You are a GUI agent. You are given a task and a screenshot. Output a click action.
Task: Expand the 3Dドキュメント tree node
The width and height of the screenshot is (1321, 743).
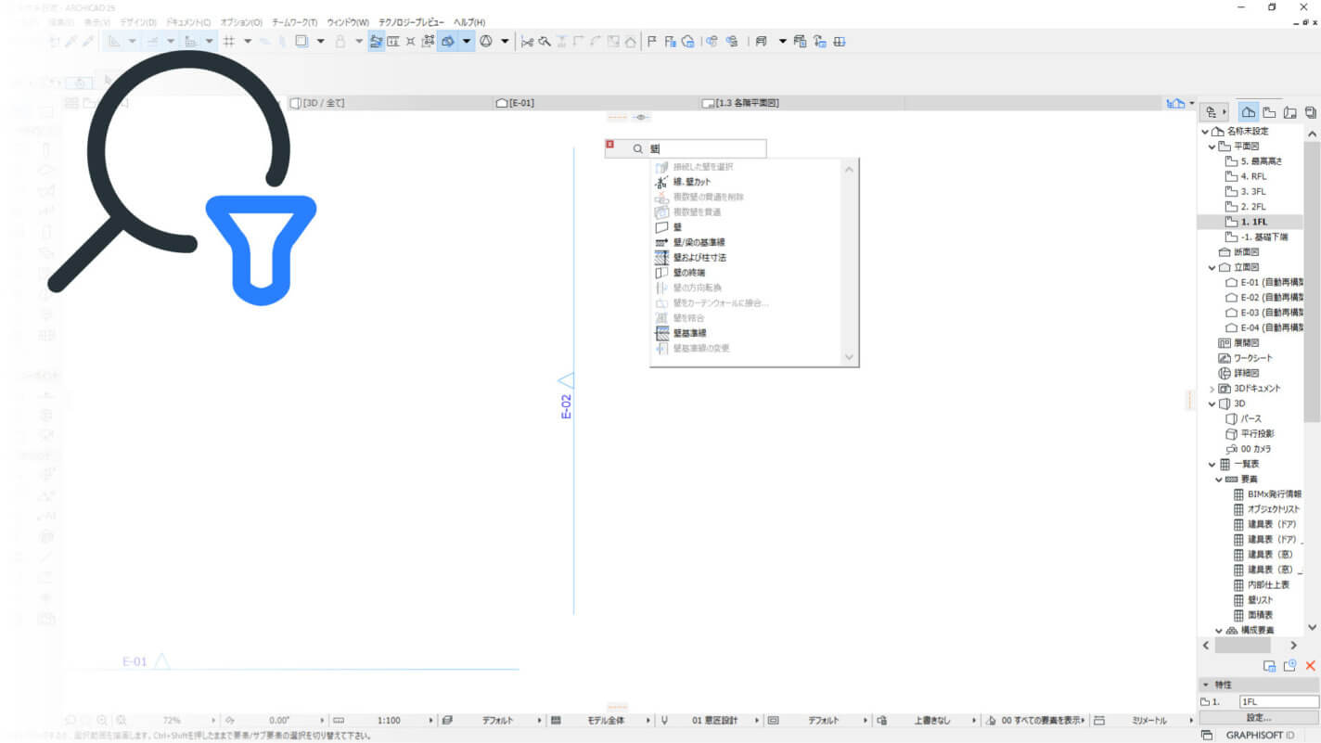pos(1212,389)
